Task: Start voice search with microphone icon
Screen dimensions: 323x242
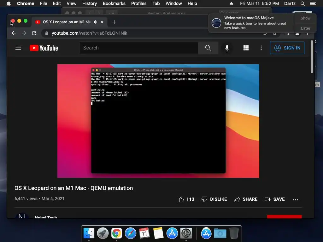Action: coord(227,48)
